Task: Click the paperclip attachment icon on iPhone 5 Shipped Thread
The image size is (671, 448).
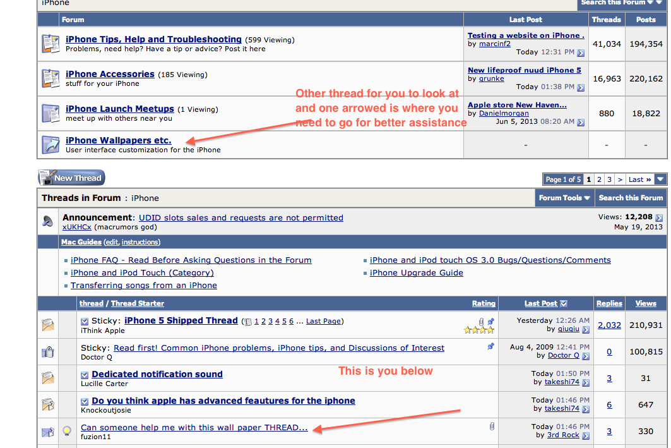Action: tap(482, 321)
